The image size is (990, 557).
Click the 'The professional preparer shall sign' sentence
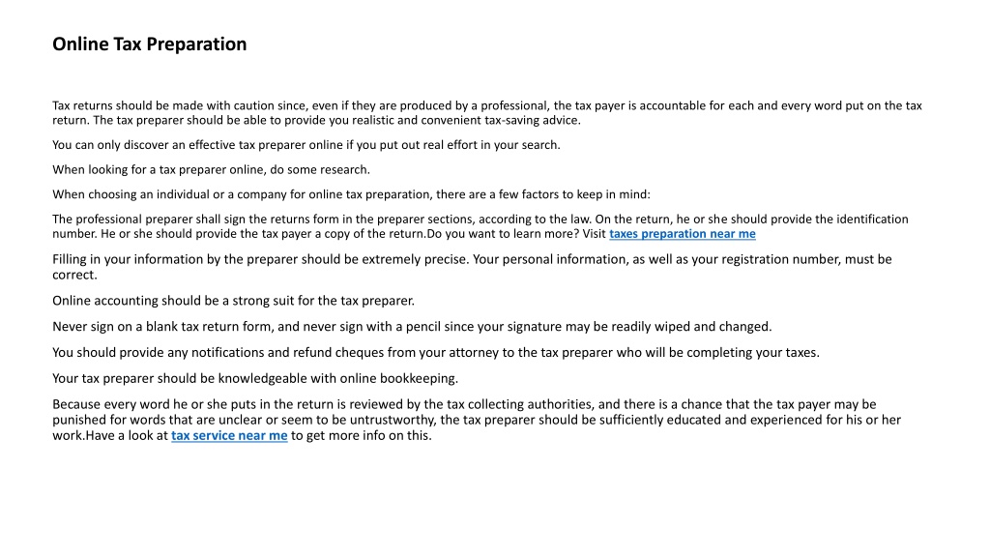[322, 220]
